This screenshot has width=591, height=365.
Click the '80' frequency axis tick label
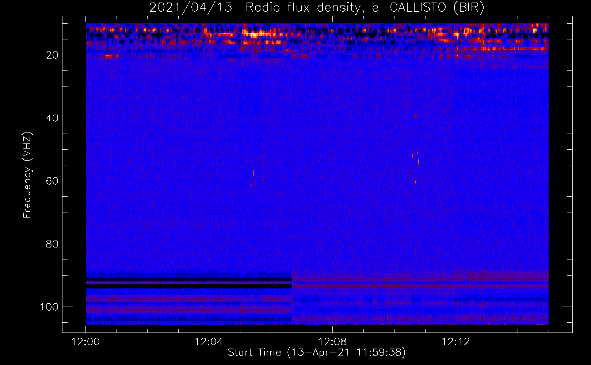52,244
